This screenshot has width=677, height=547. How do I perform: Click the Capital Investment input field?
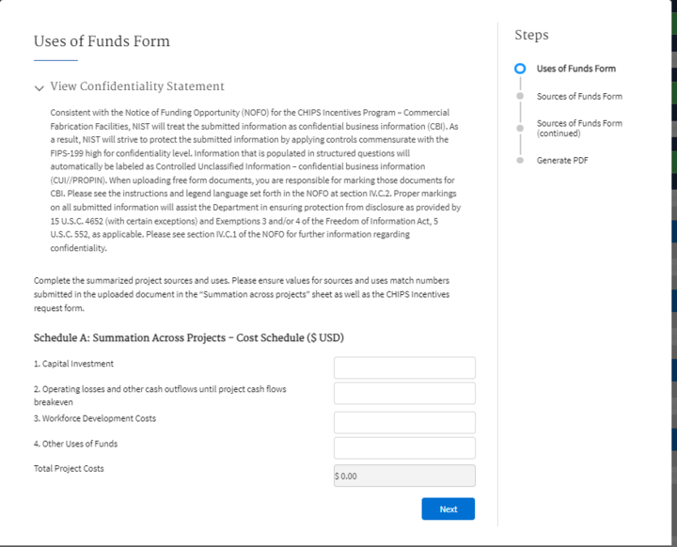pyautogui.click(x=404, y=367)
